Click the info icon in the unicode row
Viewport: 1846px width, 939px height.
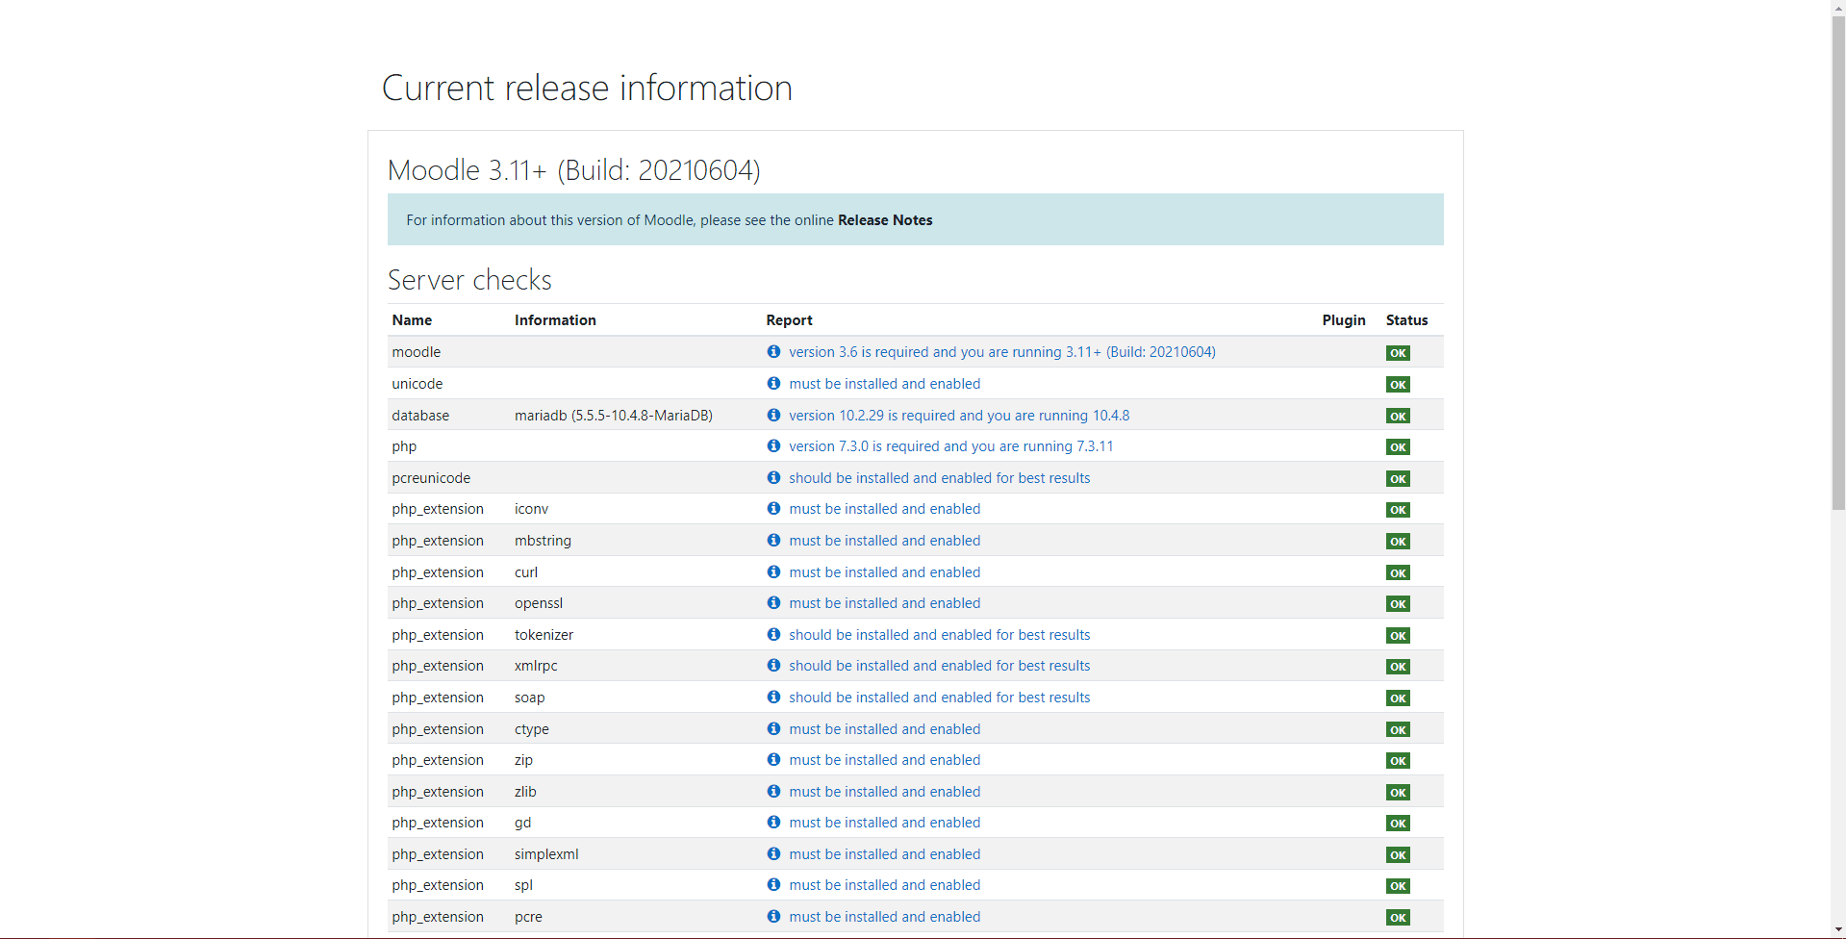coord(773,383)
